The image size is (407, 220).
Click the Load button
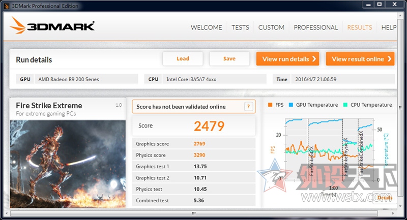pyautogui.click(x=183, y=59)
